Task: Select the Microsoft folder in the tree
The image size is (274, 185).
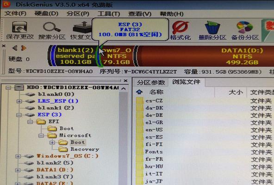Action: [x=75, y=136]
